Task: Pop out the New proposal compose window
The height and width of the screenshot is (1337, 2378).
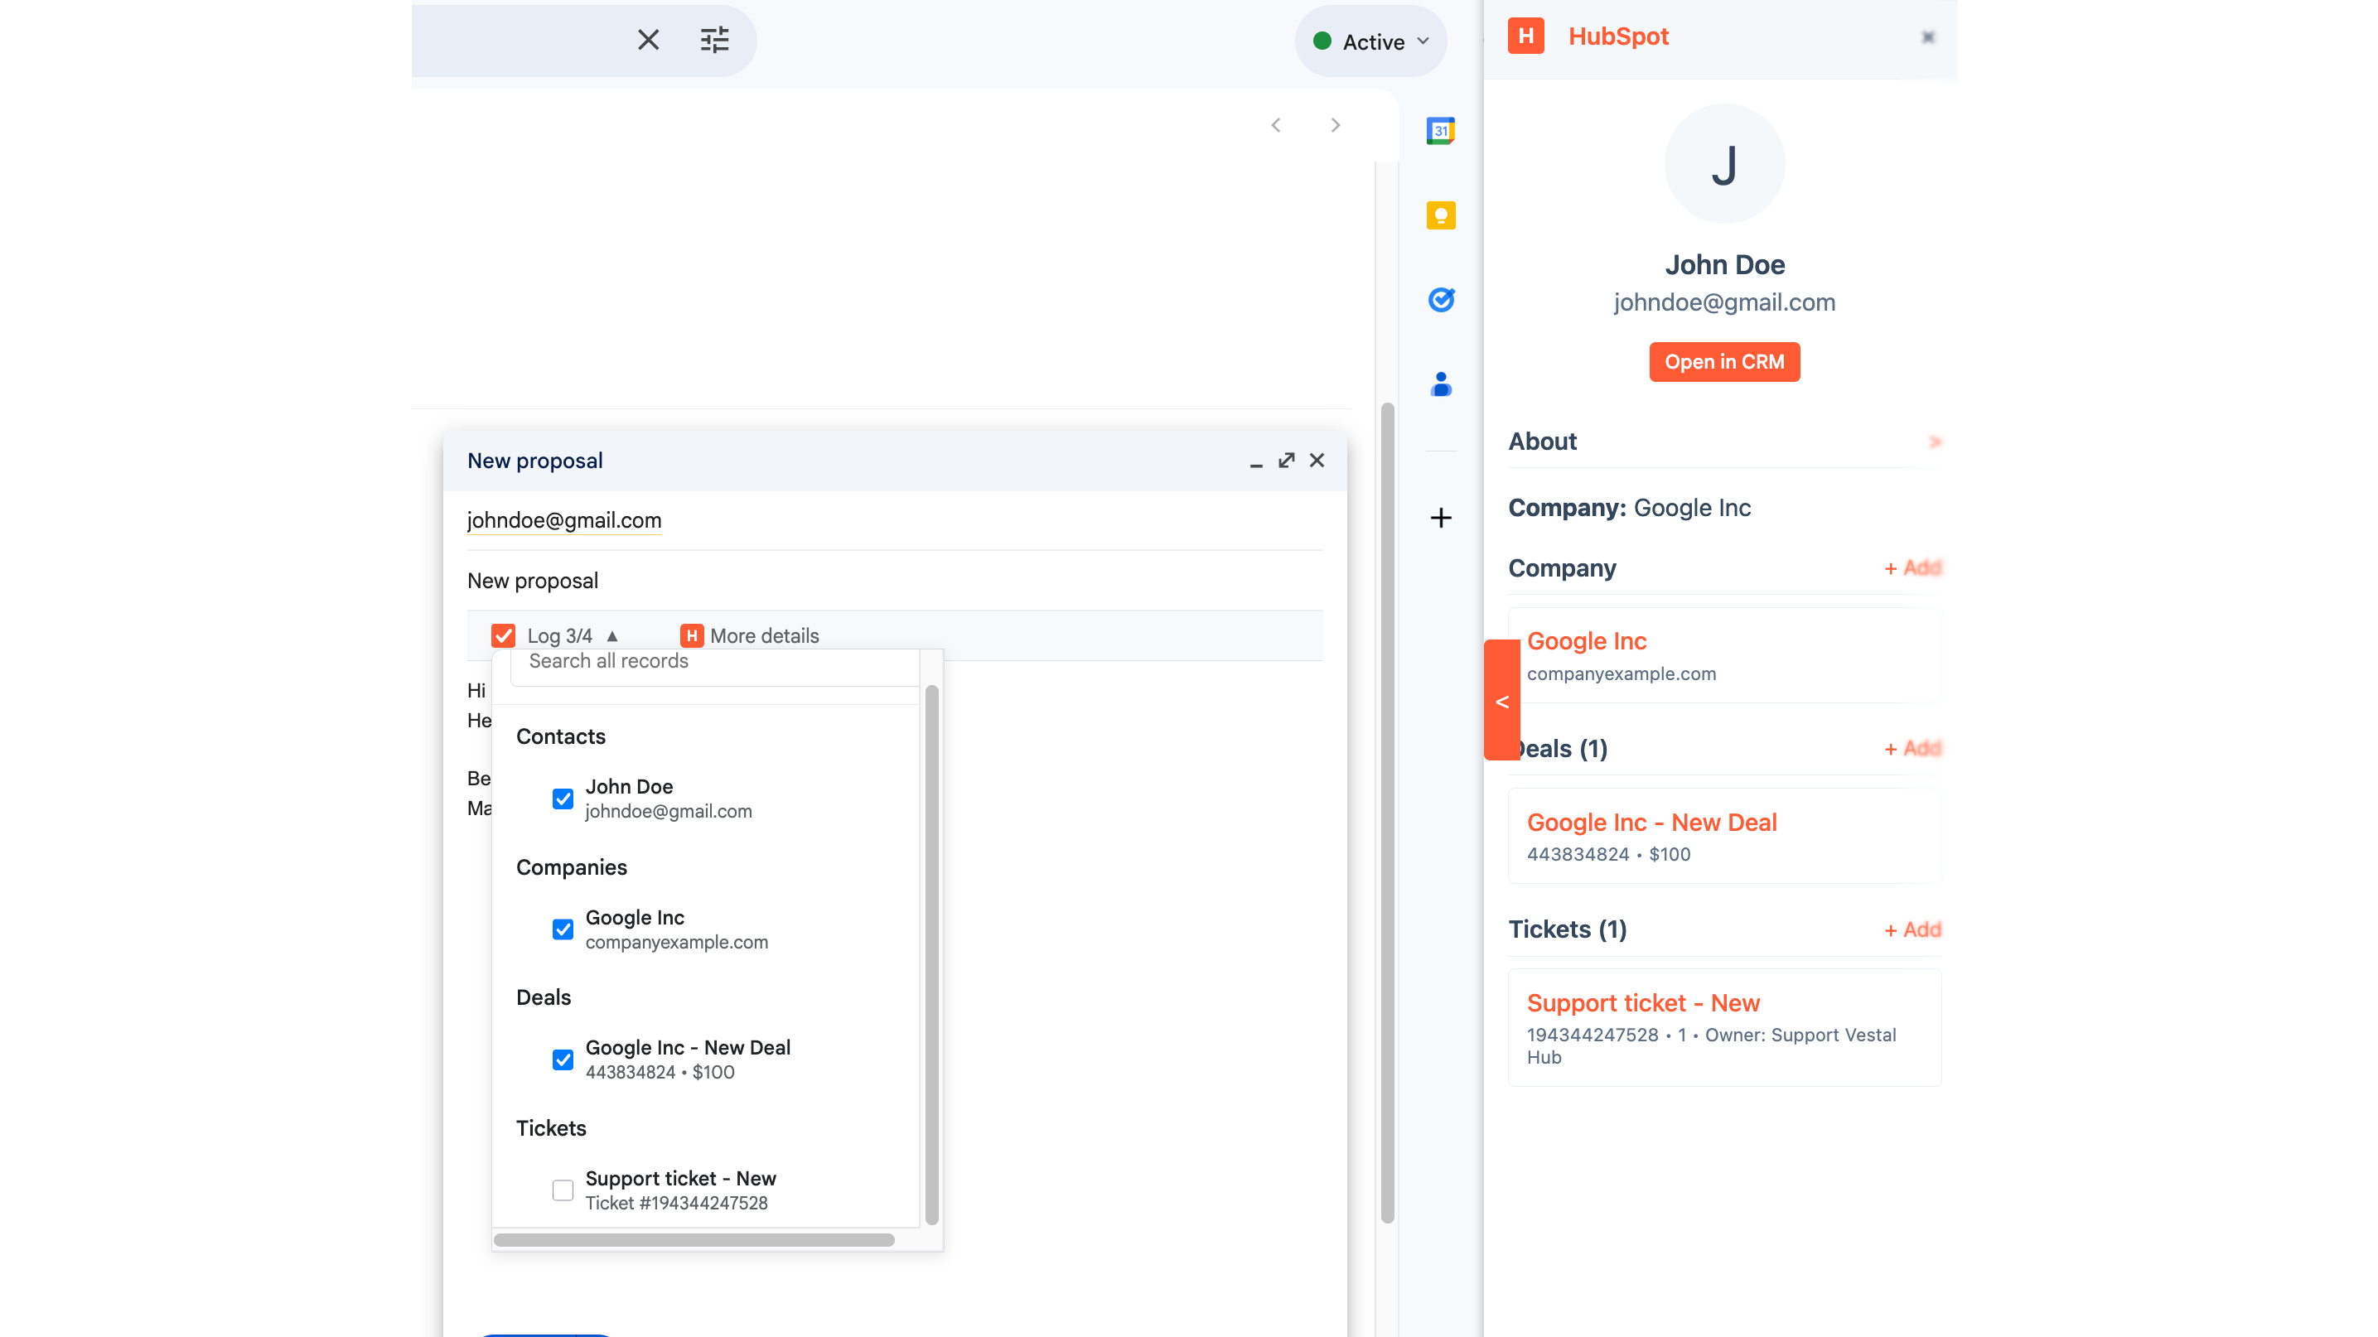Action: point(1286,461)
